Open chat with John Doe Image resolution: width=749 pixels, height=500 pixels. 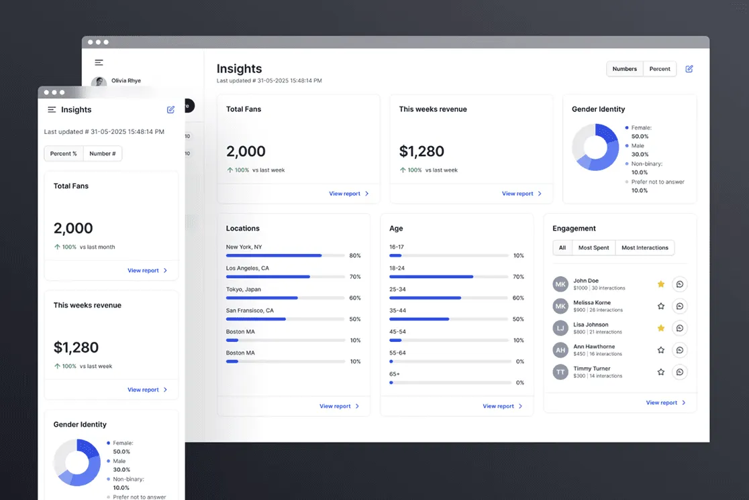(x=679, y=284)
